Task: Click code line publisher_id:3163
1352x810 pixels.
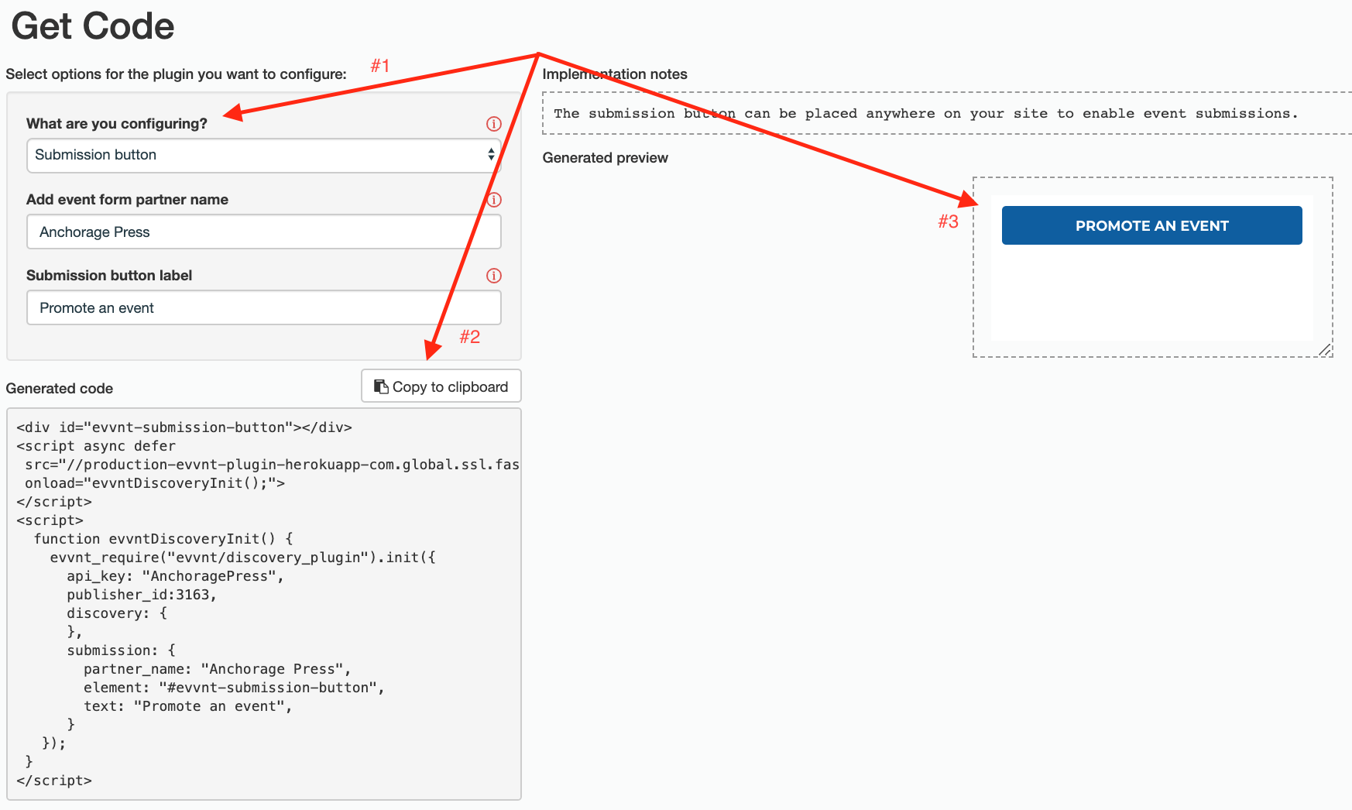Action: (x=142, y=595)
